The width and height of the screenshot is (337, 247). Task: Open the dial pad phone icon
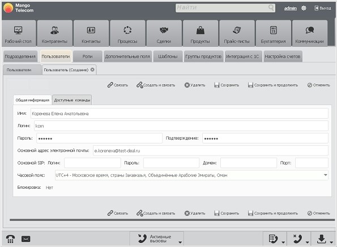10,239
